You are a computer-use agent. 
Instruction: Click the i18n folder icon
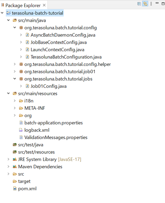[x=21, y=101]
